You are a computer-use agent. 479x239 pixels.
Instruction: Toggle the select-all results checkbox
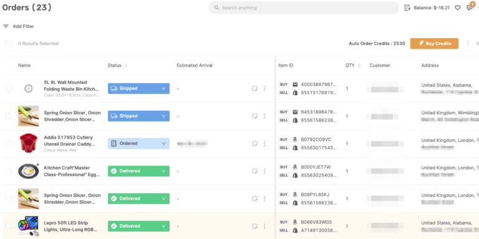coord(9,44)
